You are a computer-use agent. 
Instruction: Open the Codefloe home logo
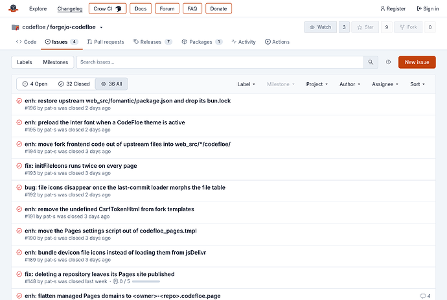13,8
